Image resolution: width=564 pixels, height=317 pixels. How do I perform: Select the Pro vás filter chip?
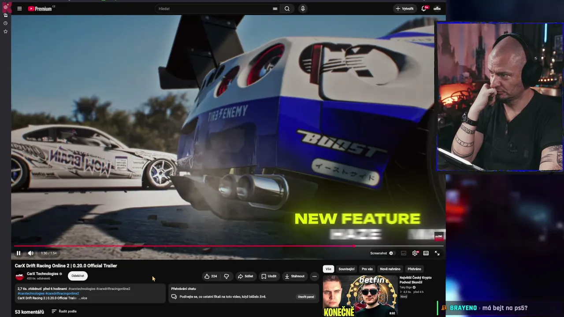pos(367,269)
